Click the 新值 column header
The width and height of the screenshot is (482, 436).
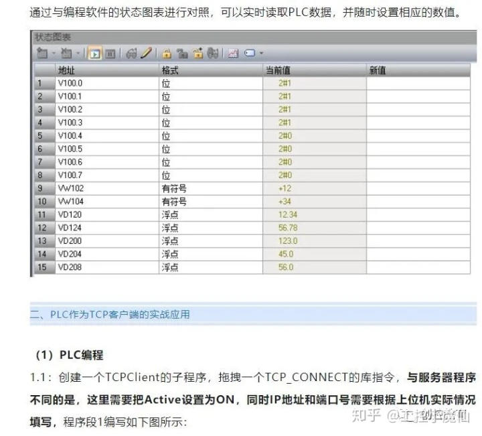pyautogui.click(x=418, y=70)
